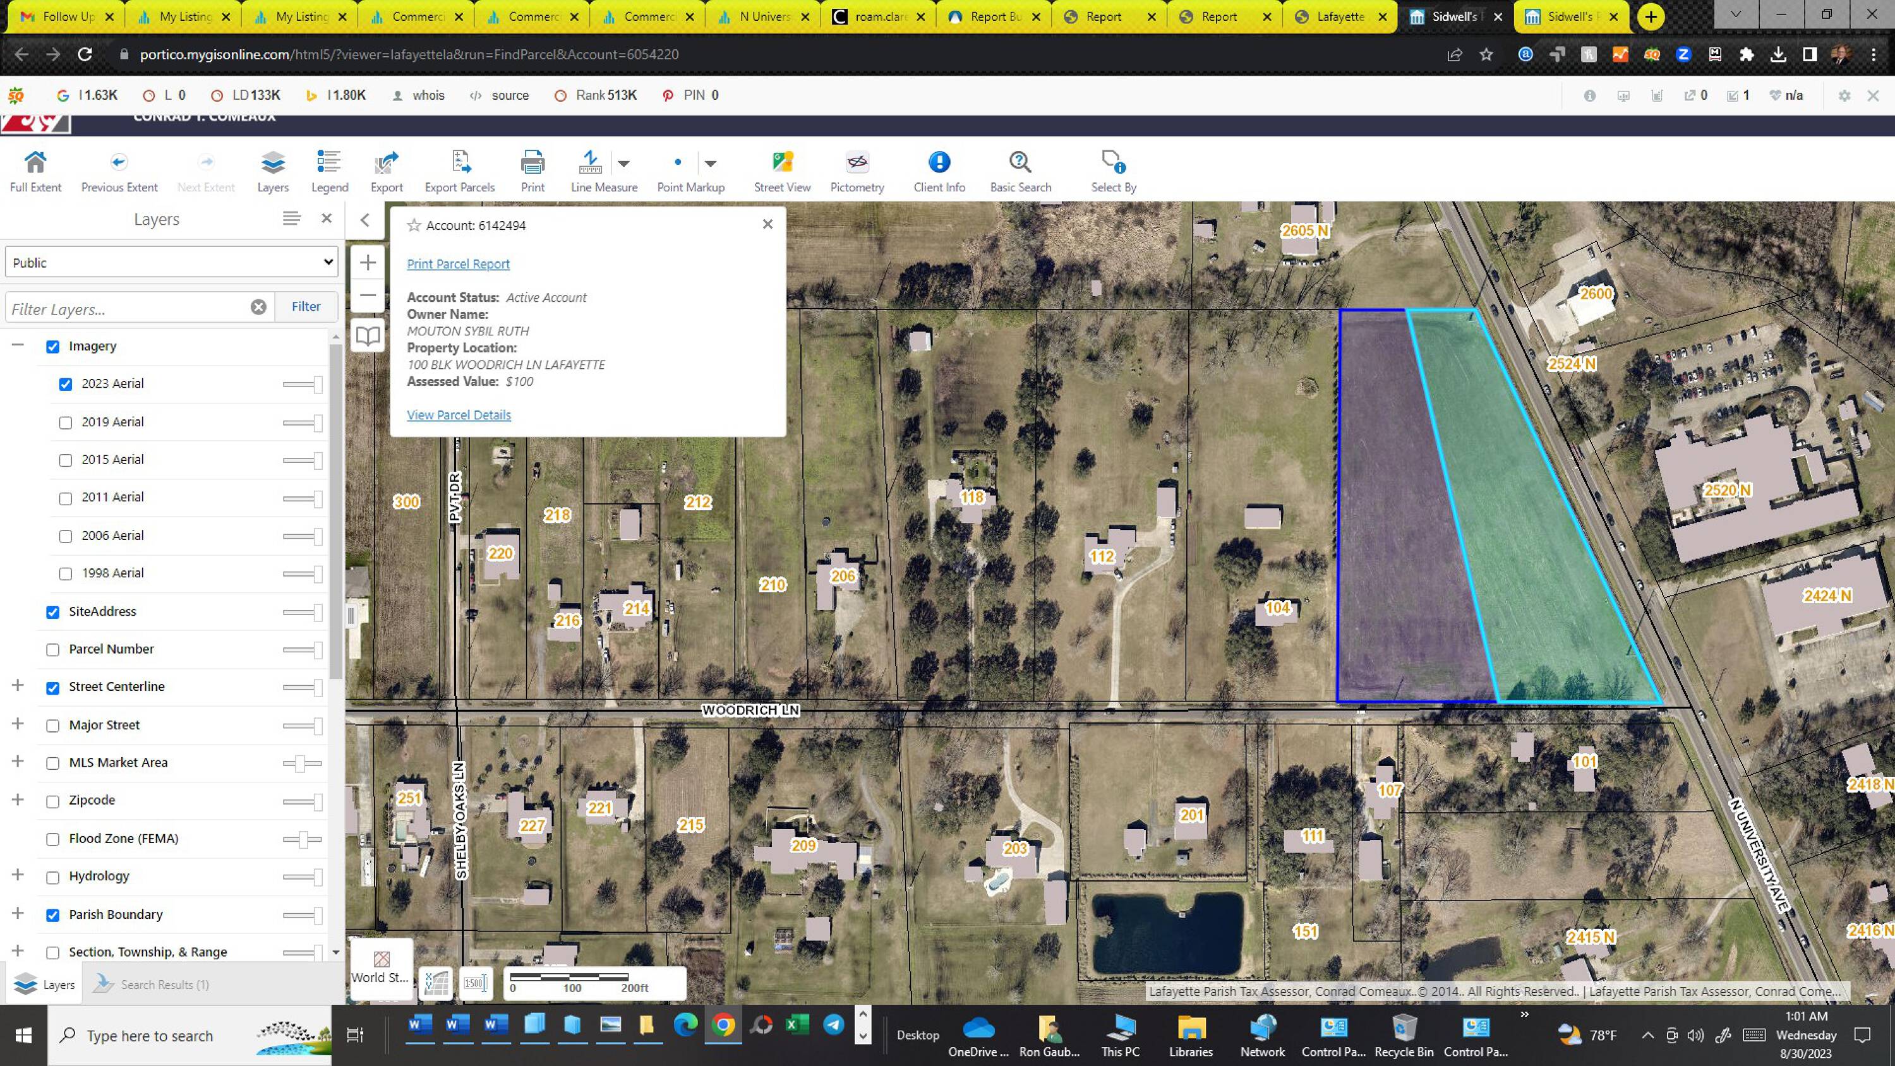Adjust the MLS Market Area opacity slider
This screenshot has height=1066, width=1895.
(x=299, y=763)
